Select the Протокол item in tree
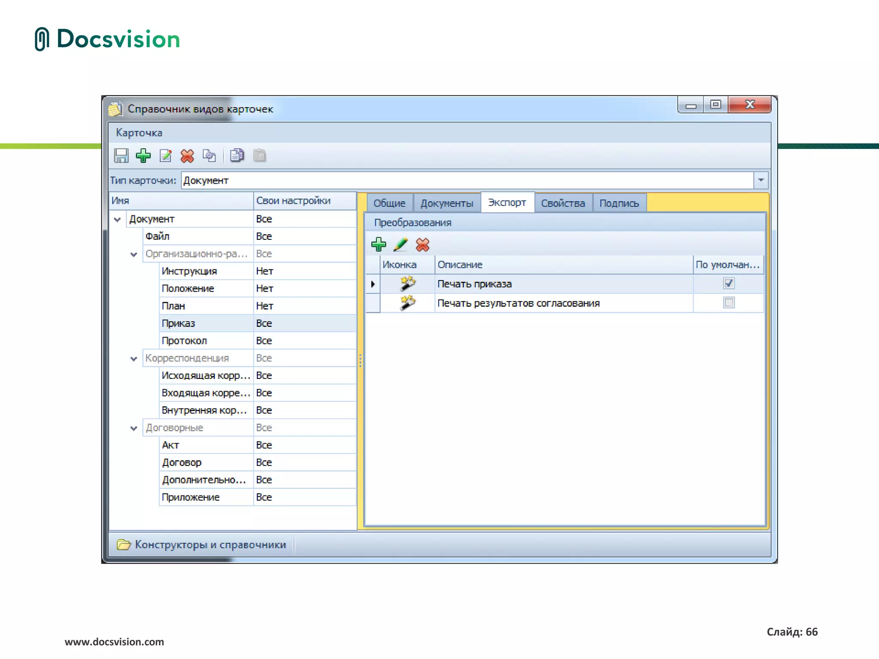Screen dimensions: 879x659 point(184,341)
